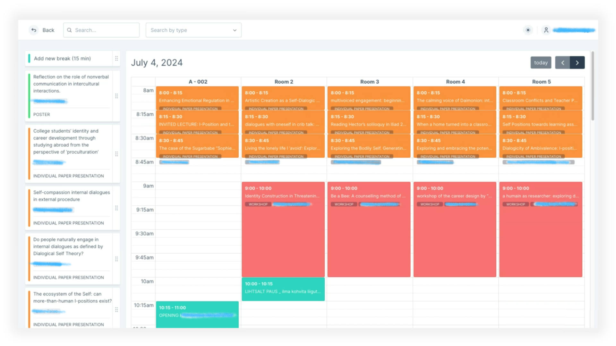This screenshot has width=616, height=346.
Task: Select the Room 5 column header
Action: [x=541, y=82]
